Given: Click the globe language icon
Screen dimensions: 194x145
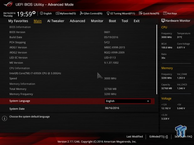Looking at the screenshot, I should click(41, 13).
